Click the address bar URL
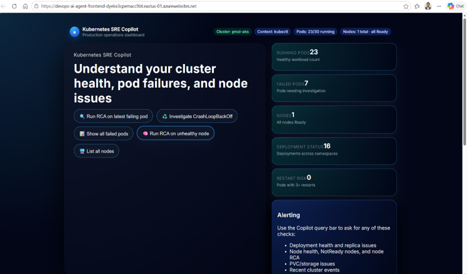The image size is (468, 274). tap(119, 6)
